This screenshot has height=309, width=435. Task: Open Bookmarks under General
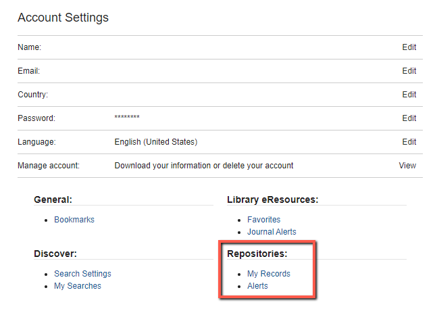pyautogui.click(x=74, y=220)
